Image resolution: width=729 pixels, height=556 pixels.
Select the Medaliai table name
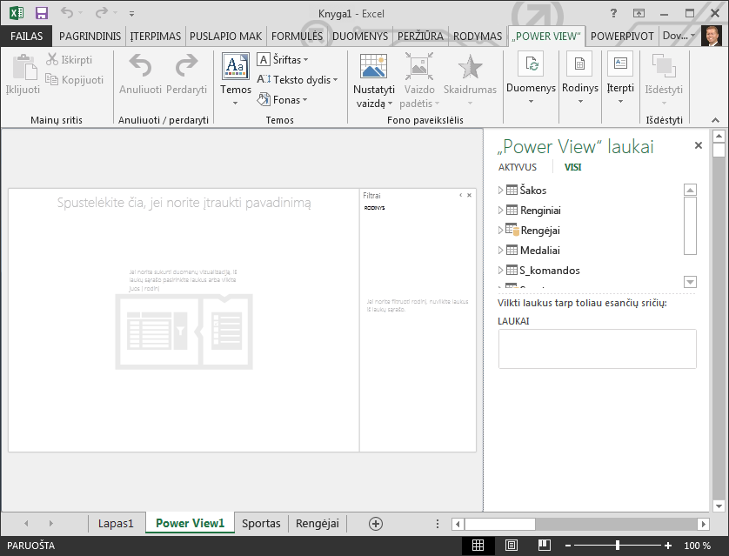click(539, 250)
